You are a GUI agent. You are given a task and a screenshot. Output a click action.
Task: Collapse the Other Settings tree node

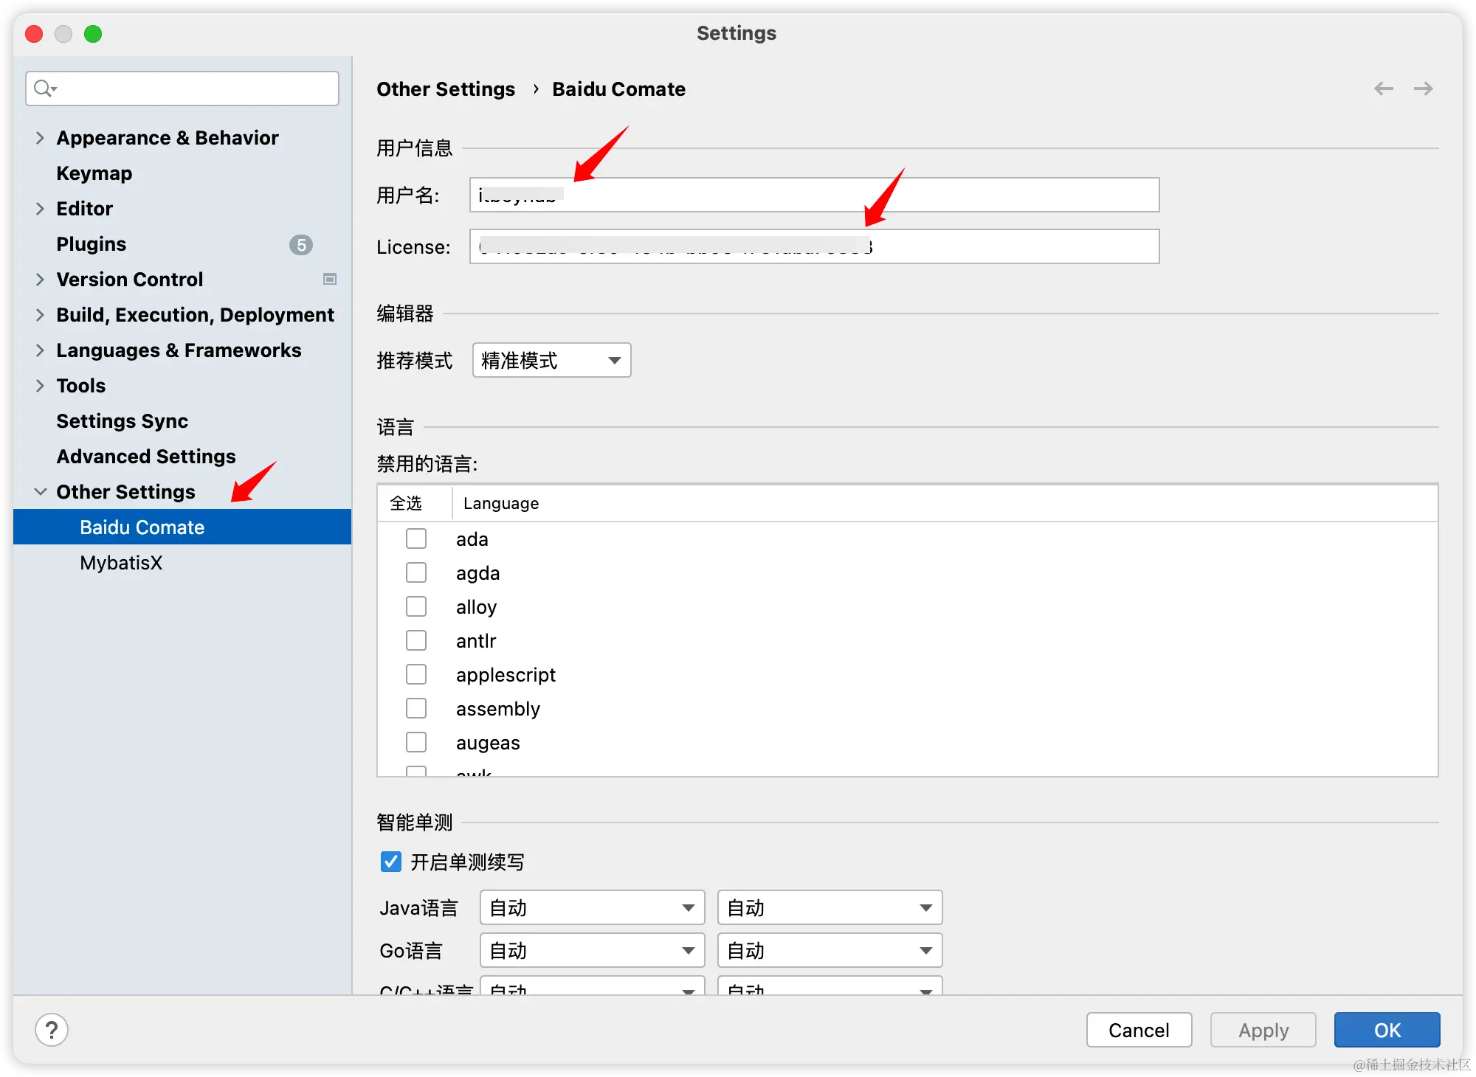pyautogui.click(x=40, y=492)
